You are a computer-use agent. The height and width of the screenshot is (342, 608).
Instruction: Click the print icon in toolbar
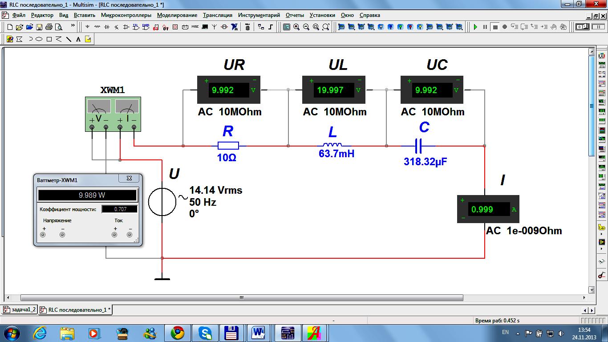tap(49, 27)
